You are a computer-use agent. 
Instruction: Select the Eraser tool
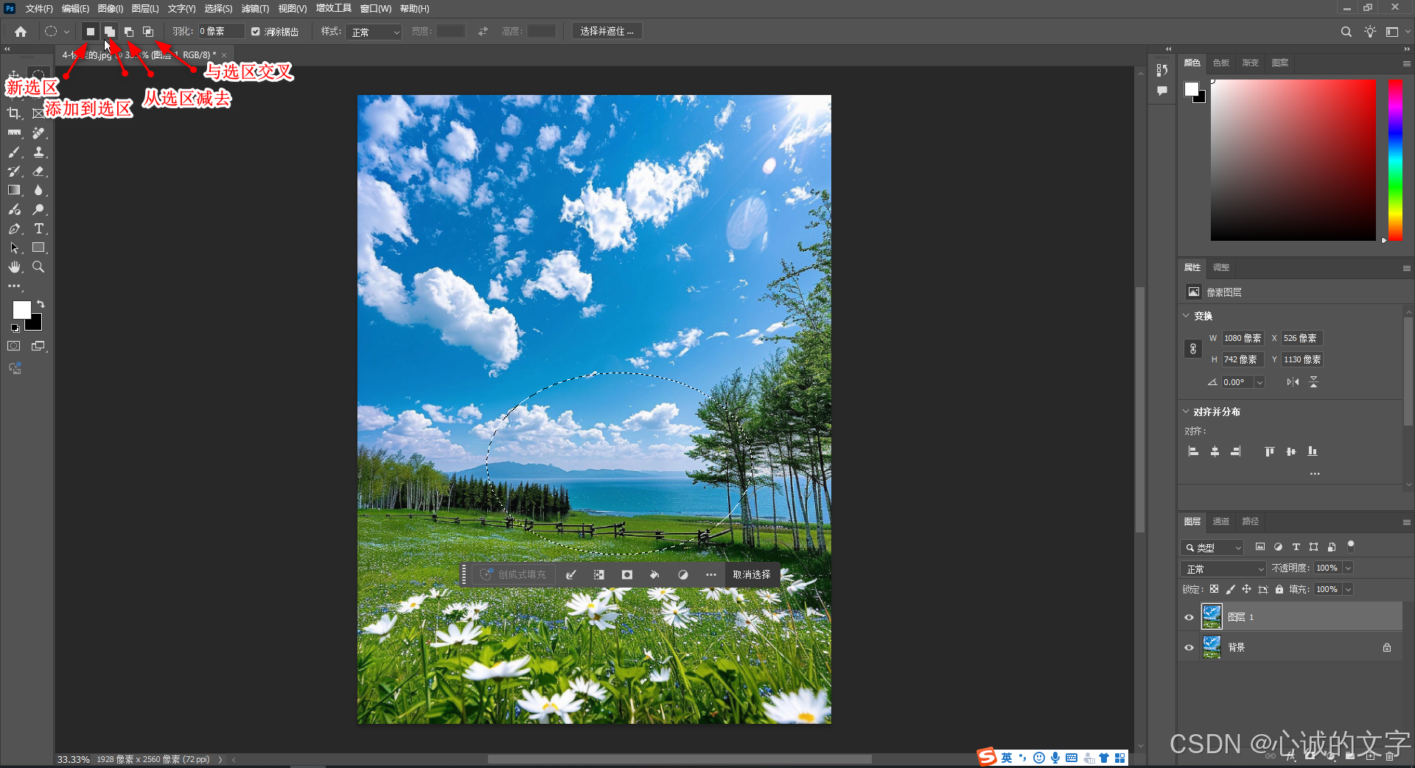click(x=38, y=171)
